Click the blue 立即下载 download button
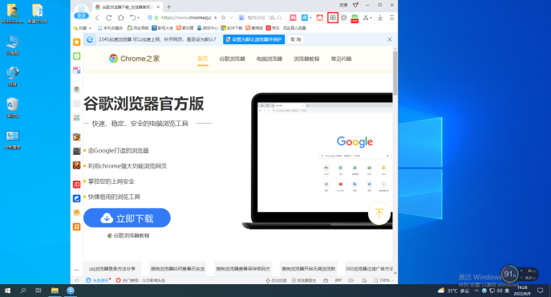Viewport: 551px width, 297px height. pyautogui.click(x=127, y=218)
